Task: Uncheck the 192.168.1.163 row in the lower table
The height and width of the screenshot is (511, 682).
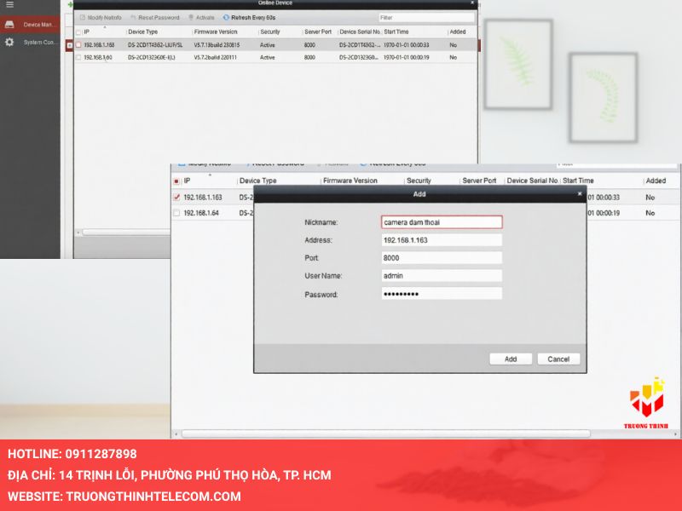Action: (176, 198)
